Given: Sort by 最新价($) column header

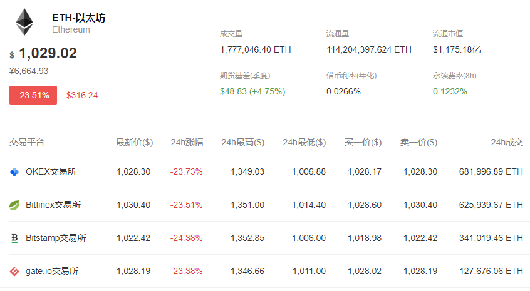Looking at the screenshot, I should (134, 142).
